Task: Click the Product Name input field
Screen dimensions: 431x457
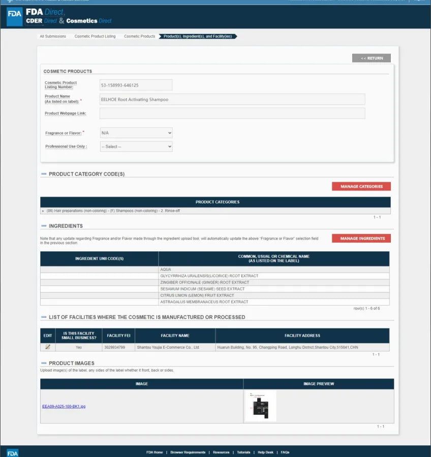Action: coord(232,100)
